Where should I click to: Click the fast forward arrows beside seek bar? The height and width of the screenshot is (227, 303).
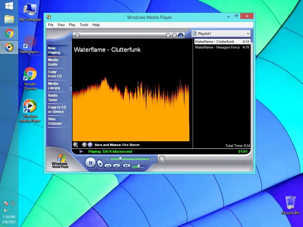tap(153, 159)
